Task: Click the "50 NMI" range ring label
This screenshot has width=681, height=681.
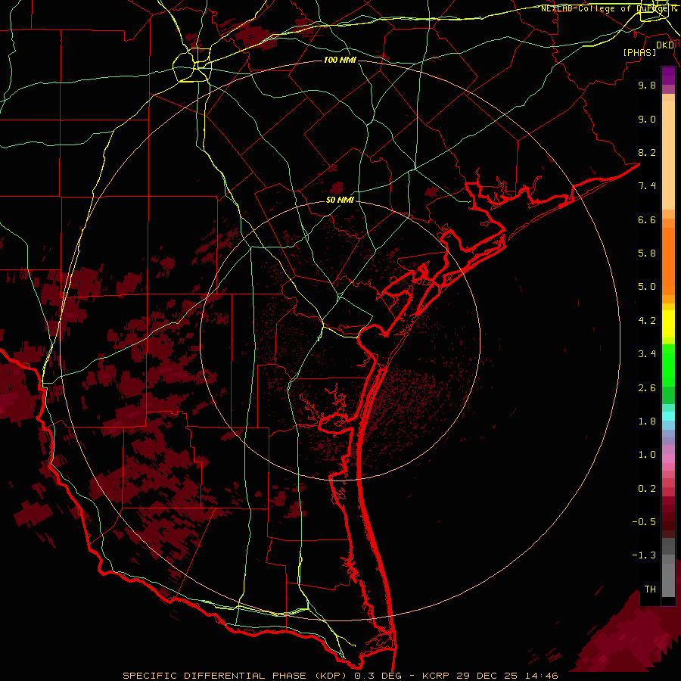Action: [x=340, y=201]
